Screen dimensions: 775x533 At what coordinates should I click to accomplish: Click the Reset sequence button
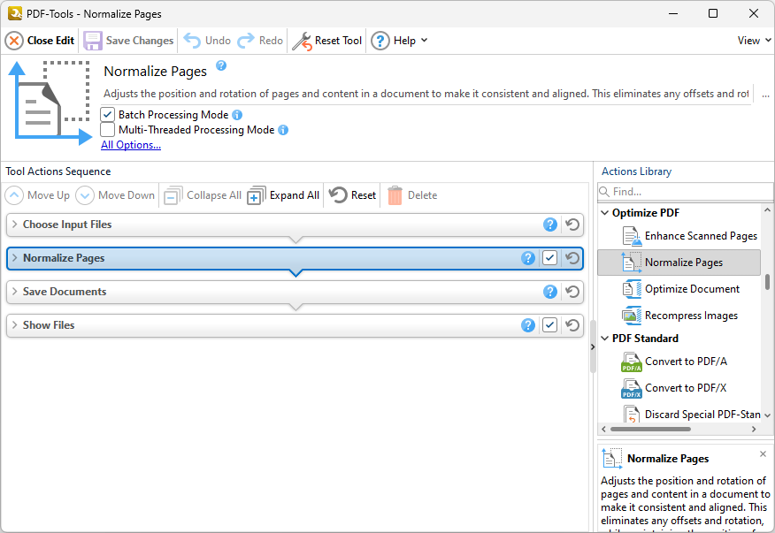coord(352,195)
